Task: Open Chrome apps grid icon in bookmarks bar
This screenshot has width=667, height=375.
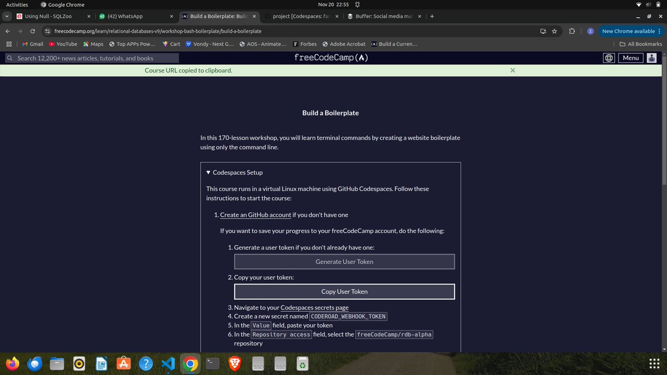Action: 9,44
